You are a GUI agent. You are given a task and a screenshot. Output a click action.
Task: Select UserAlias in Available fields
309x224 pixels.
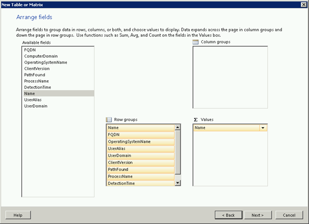click(34, 99)
